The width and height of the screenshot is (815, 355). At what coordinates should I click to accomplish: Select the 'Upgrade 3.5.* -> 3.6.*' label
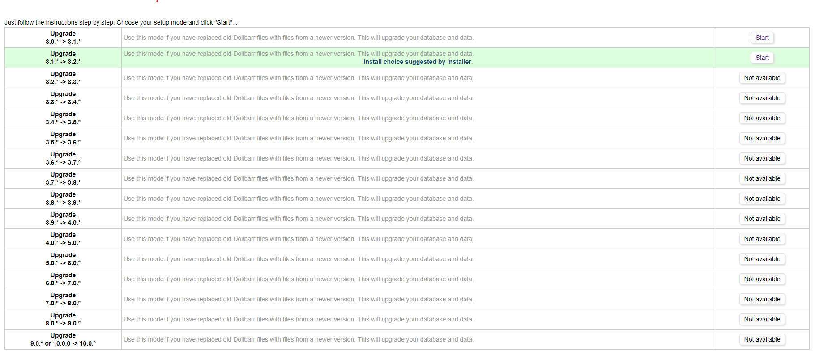pyautogui.click(x=63, y=138)
